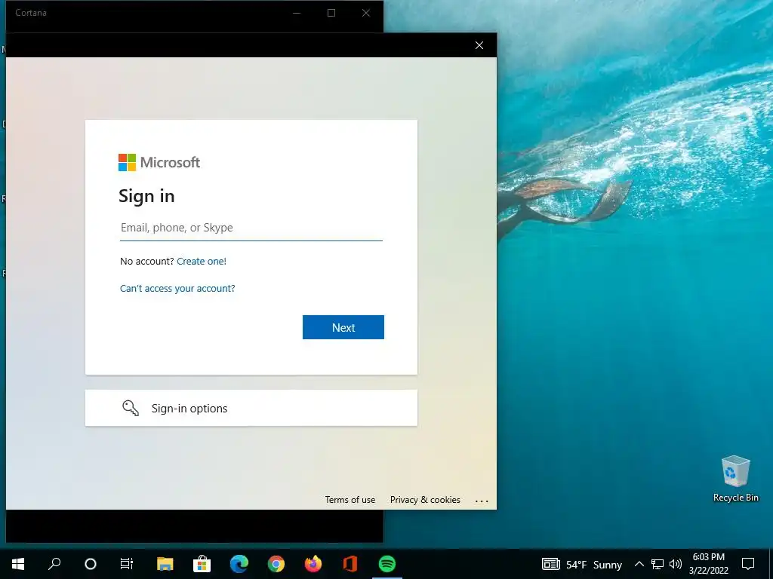Screen dimensions: 773x579
Task: Launch Microsoft Edge from the taskbar
Action: coord(239,564)
